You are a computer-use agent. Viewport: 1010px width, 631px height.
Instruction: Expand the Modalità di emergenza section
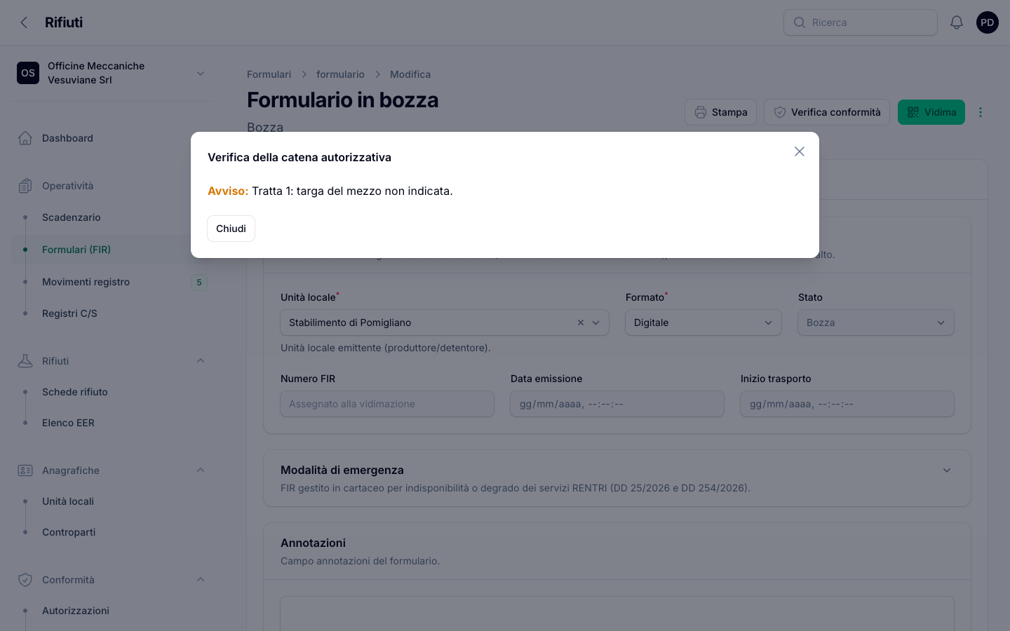coord(947,470)
